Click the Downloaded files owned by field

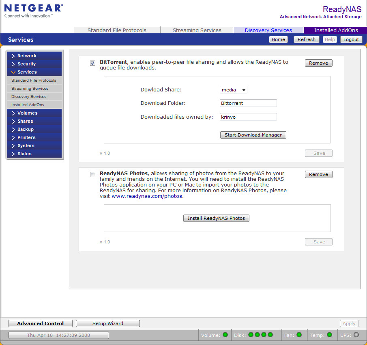[248, 117]
